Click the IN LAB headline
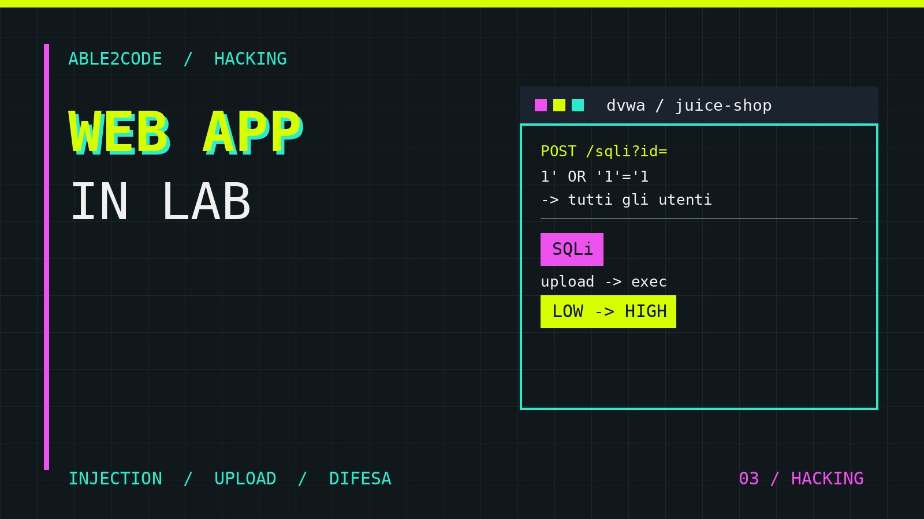The width and height of the screenshot is (924, 519). [x=161, y=201]
